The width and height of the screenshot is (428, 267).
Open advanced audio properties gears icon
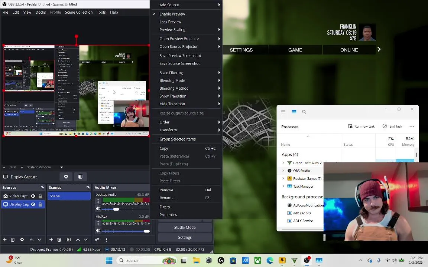(97, 240)
